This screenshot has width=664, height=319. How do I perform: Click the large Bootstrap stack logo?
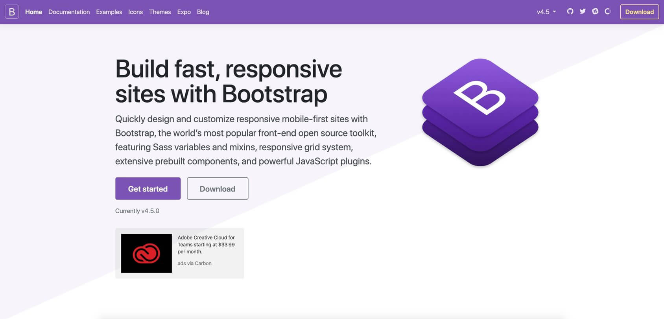tap(480, 112)
